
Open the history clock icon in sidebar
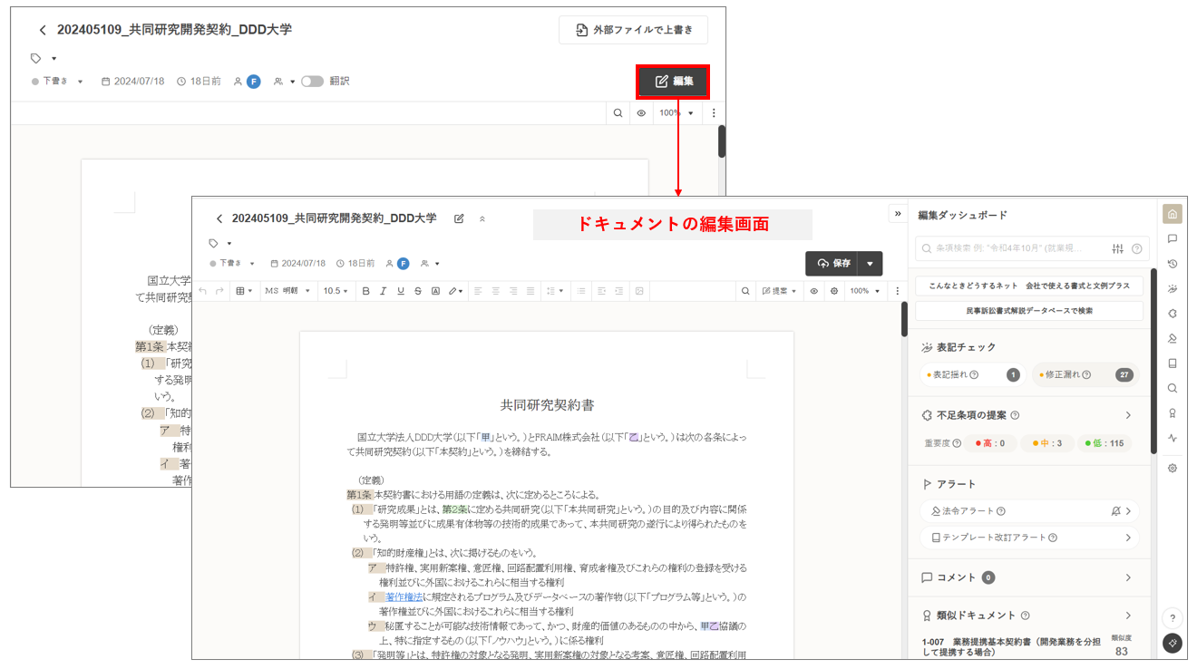[x=1173, y=264]
